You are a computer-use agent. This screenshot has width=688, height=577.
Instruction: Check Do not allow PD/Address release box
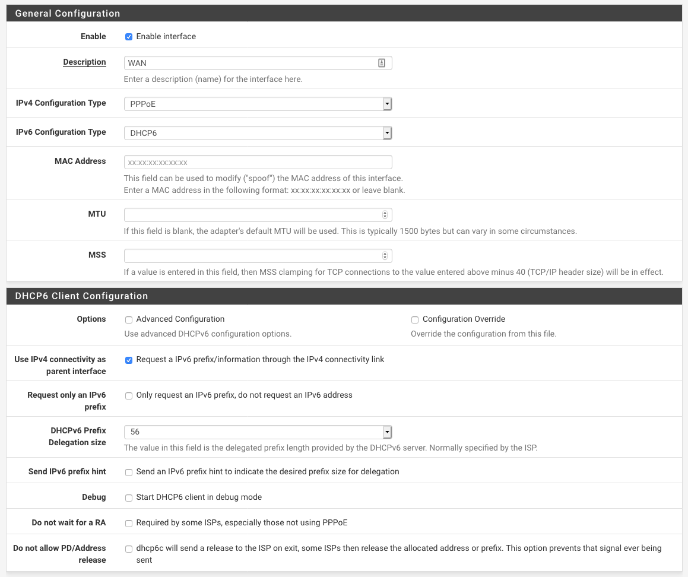coord(129,549)
